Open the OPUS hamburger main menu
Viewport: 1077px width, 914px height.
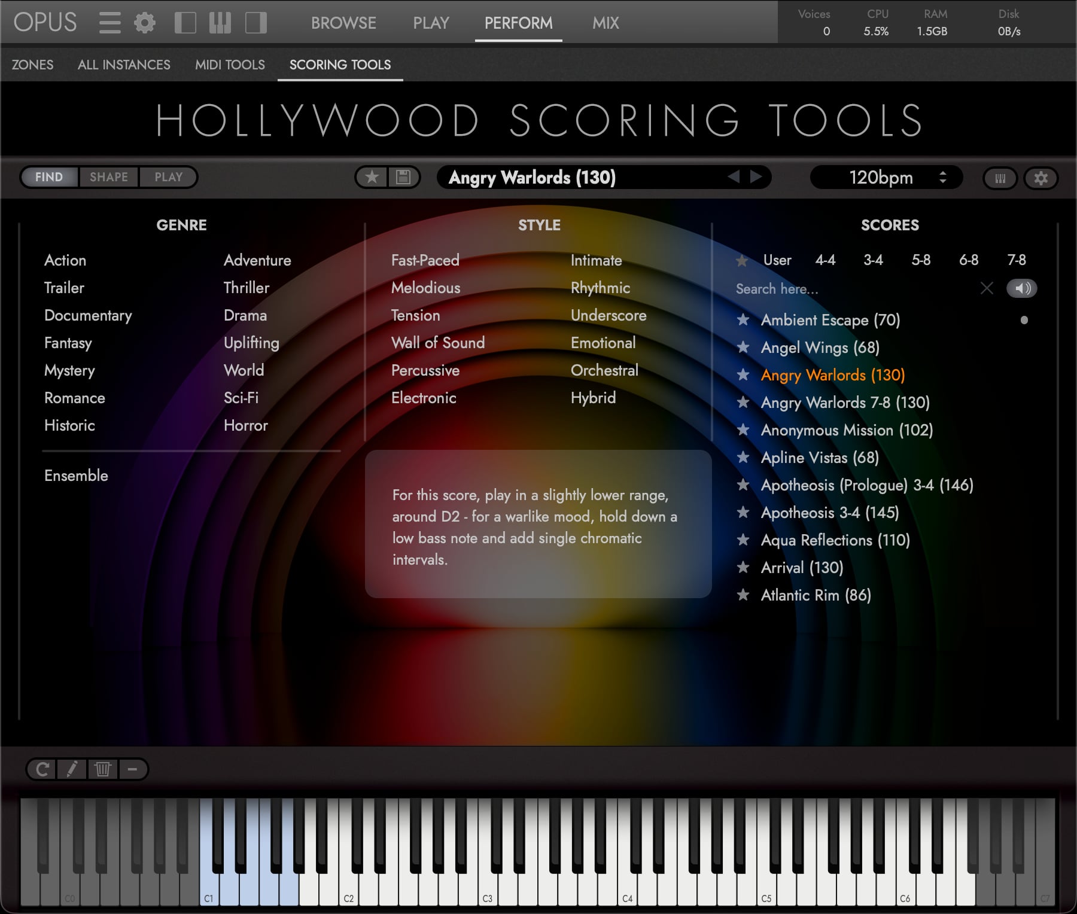tap(110, 23)
